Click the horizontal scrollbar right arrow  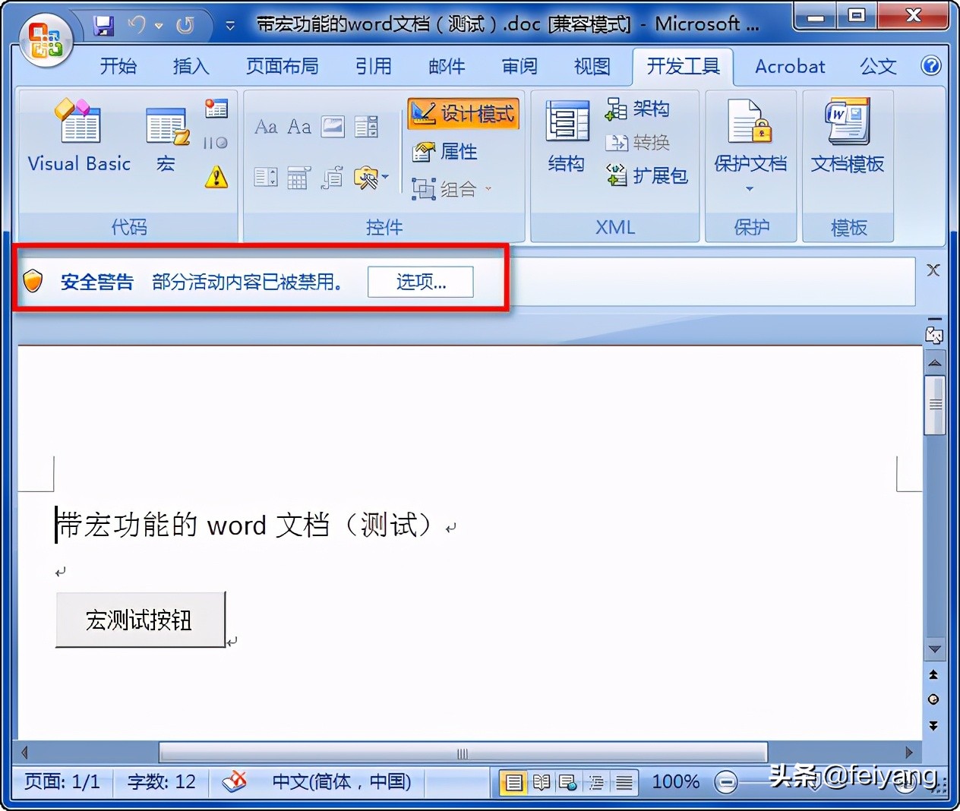(909, 753)
